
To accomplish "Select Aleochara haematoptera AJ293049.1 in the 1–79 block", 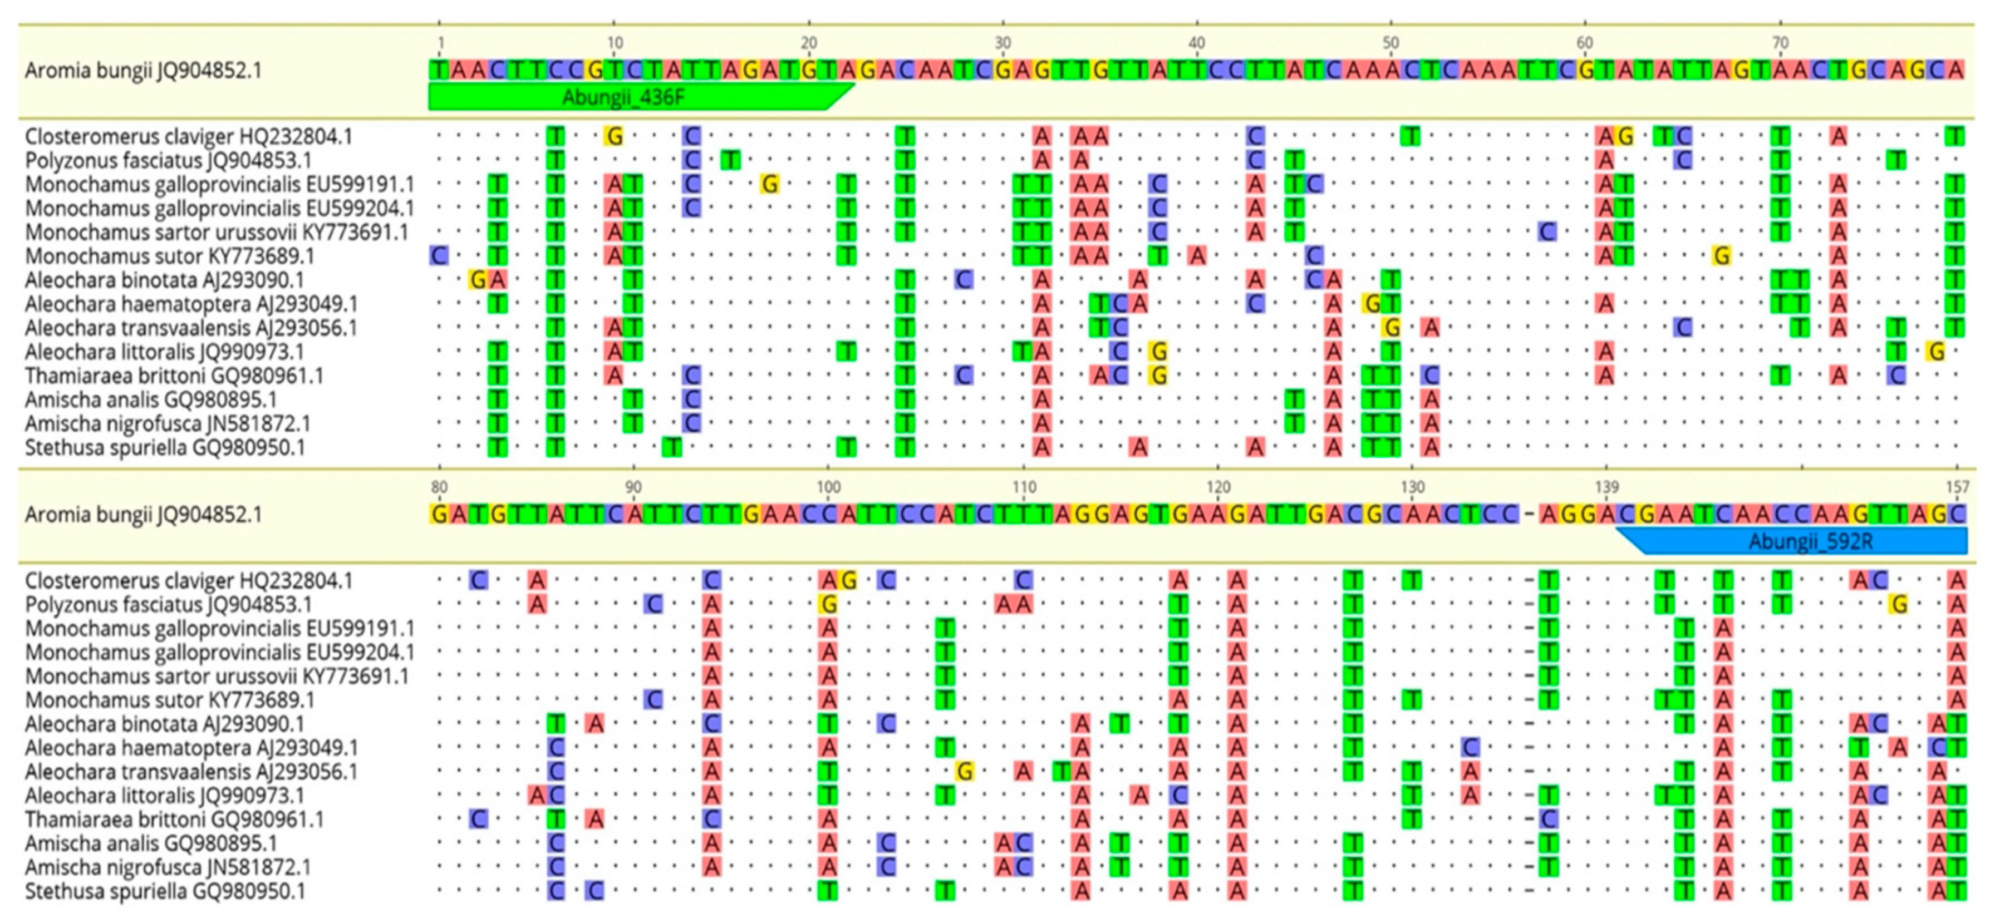I will [191, 304].
